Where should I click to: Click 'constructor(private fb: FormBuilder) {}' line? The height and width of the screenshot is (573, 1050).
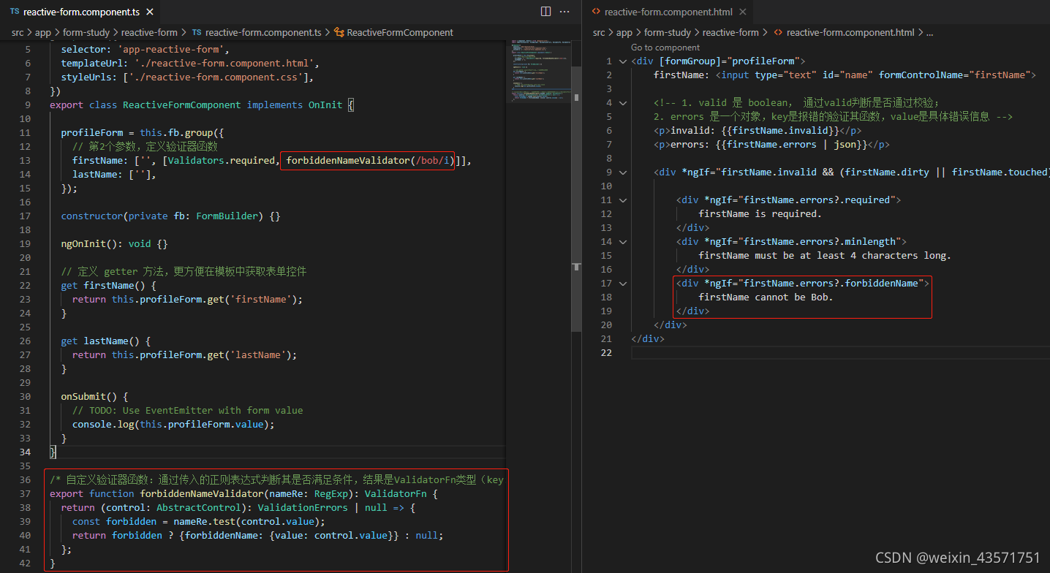(x=170, y=216)
